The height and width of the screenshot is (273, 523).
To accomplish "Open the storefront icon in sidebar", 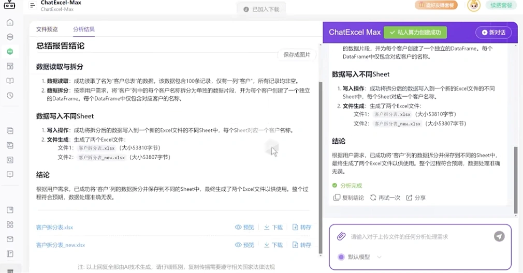I will pos(10,66).
